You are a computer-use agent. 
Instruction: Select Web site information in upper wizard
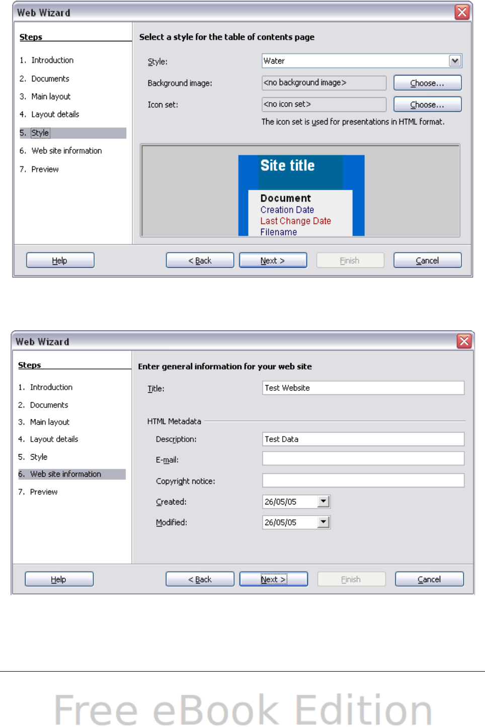pyautogui.click(x=66, y=151)
